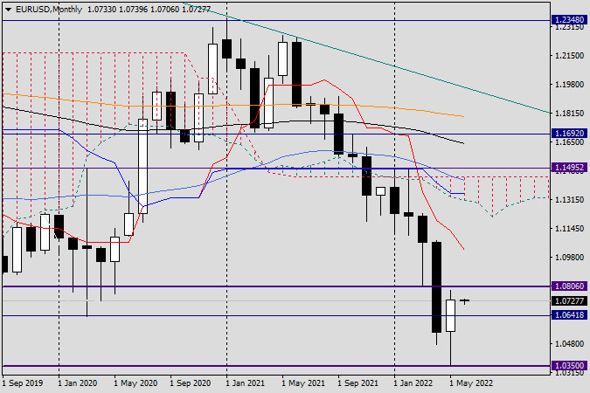Viewport: 590px width, 393px height.
Task: Select the 1.23480 horizontal level price label
Action: pyautogui.click(x=570, y=20)
